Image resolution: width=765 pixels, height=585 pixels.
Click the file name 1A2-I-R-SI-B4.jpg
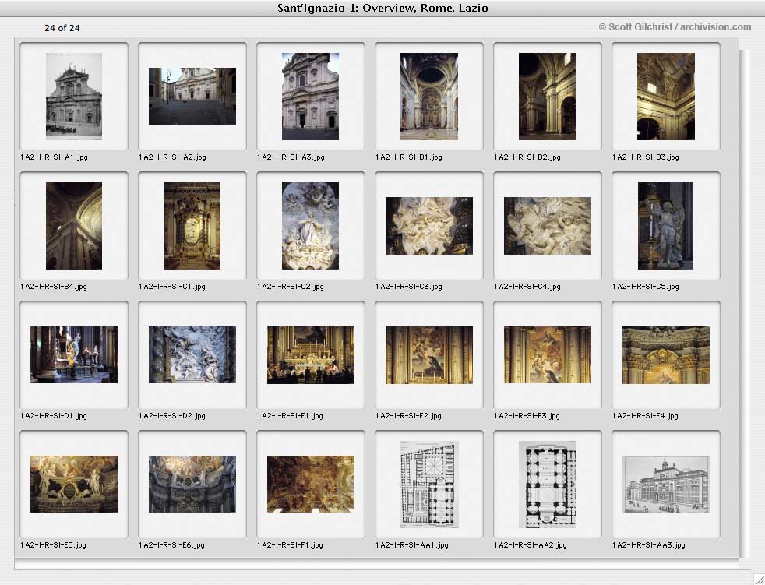(x=54, y=287)
